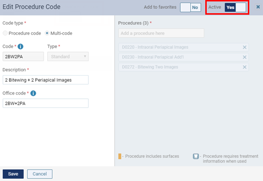Toggle the Active switch
This screenshot has height=181, width=263.
(x=235, y=8)
